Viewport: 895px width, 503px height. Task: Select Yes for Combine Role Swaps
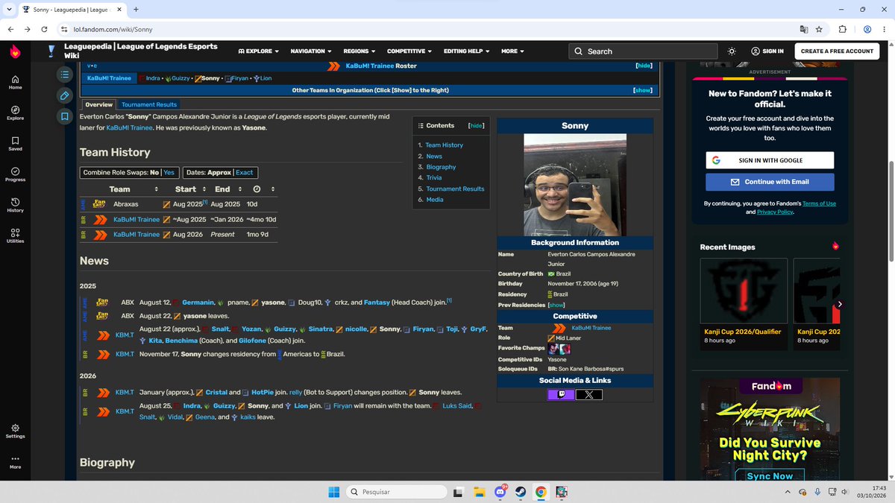pyautogui.click(x=169, y=172)
